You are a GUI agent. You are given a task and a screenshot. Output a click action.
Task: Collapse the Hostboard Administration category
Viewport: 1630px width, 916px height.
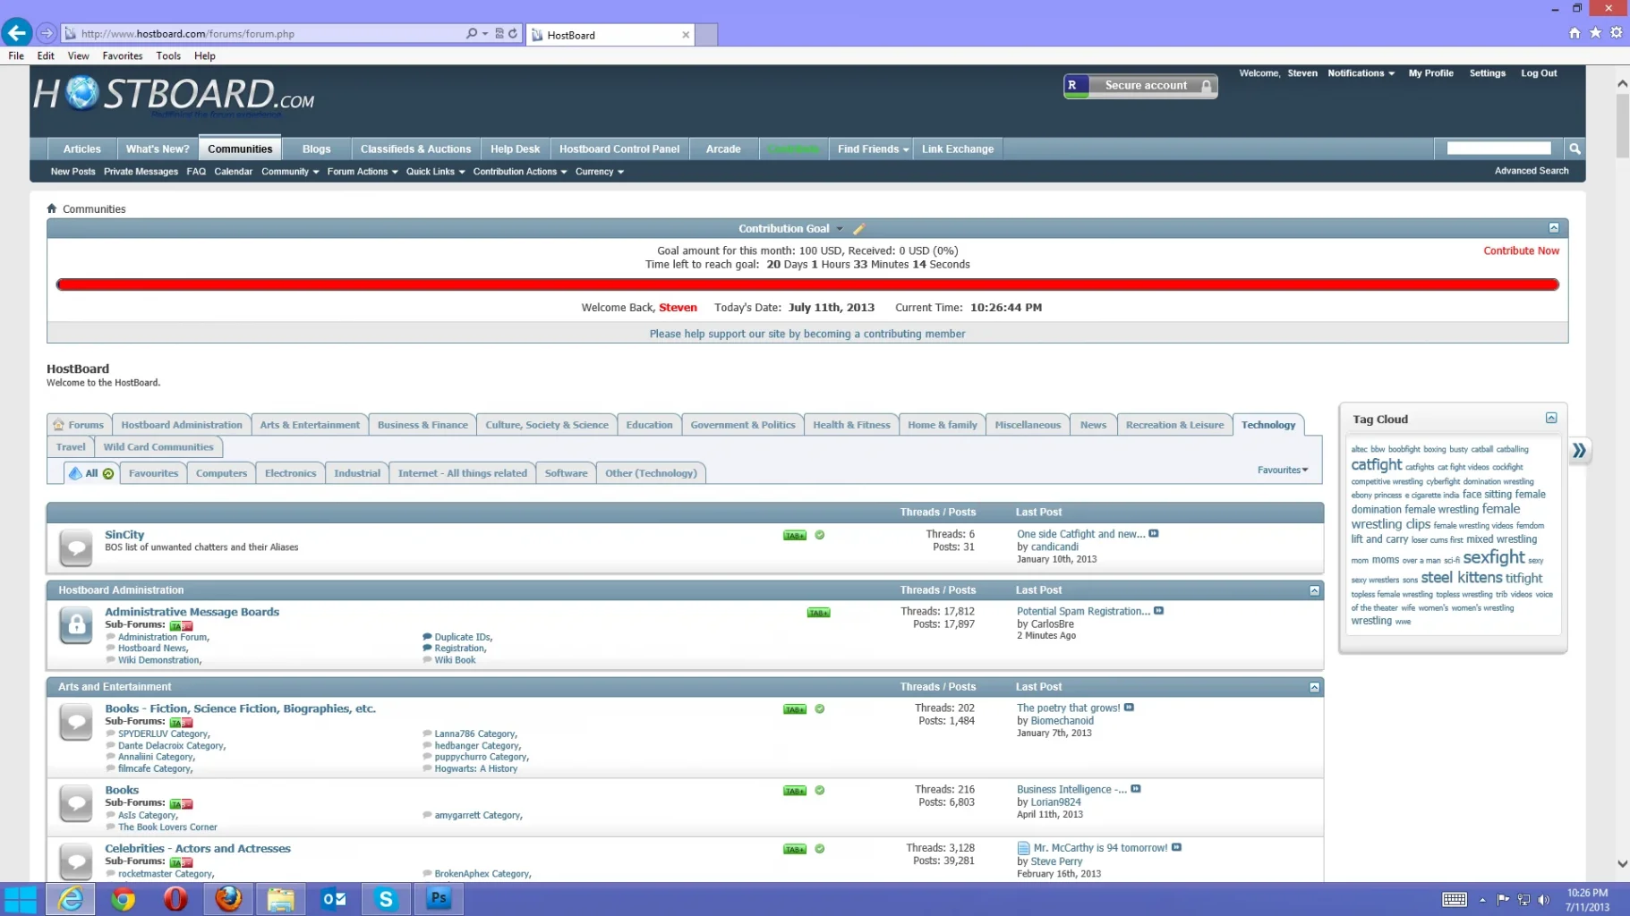pyautogui.click(x=1314, y=590)
